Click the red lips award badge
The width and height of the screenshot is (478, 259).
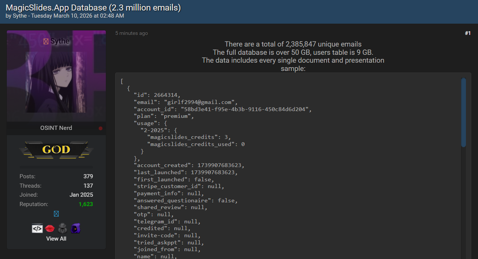(x=50, y=228)
